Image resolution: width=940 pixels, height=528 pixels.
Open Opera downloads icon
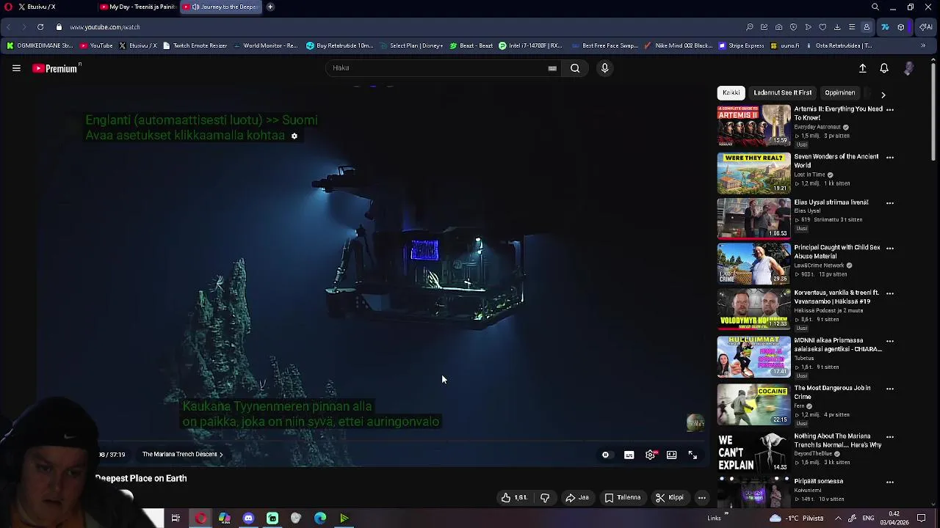coord(837,27)
